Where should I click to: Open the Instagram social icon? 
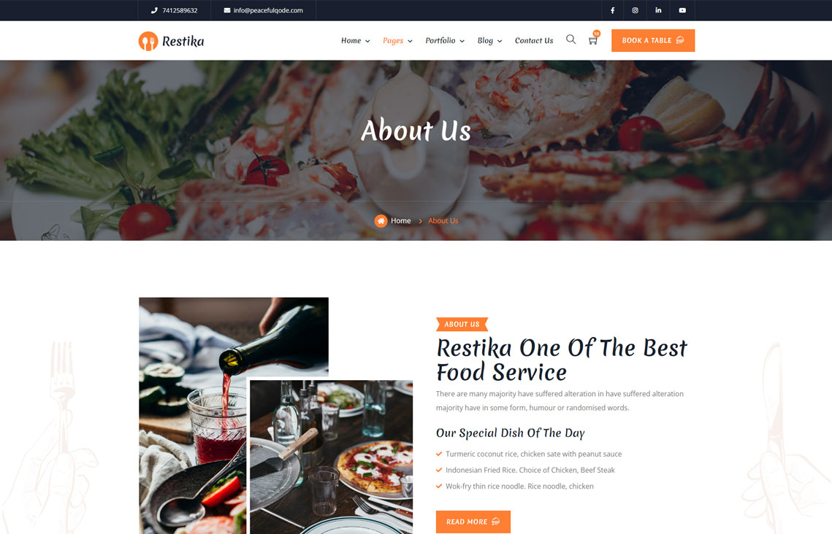click(636, 10)
